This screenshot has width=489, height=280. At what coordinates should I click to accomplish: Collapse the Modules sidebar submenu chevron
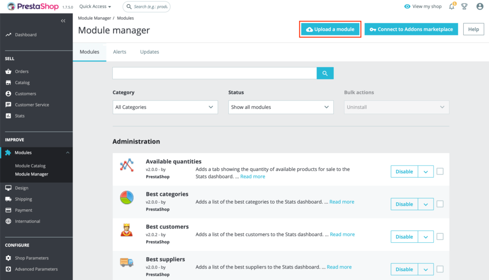[68, 153]
